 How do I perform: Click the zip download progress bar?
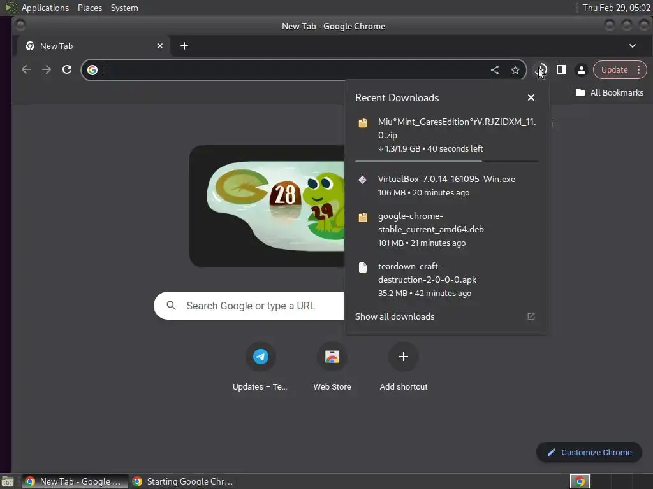click(x=446, y=161)
